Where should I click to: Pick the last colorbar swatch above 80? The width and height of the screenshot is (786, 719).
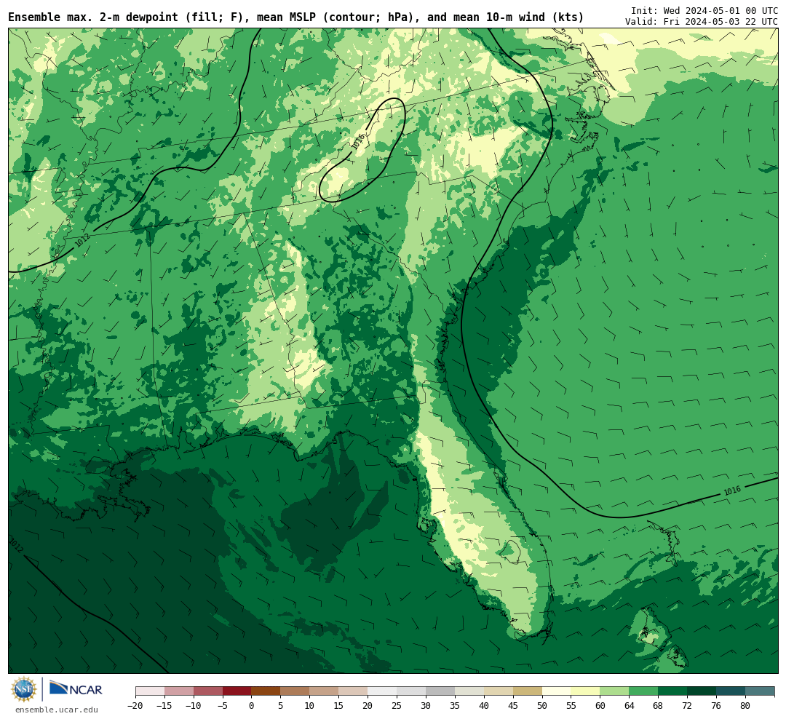pyautogui.click(x=761, y=691)
